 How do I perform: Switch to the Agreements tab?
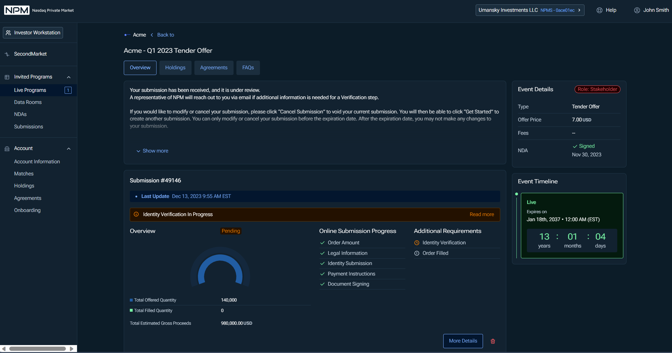coord(214,68)
